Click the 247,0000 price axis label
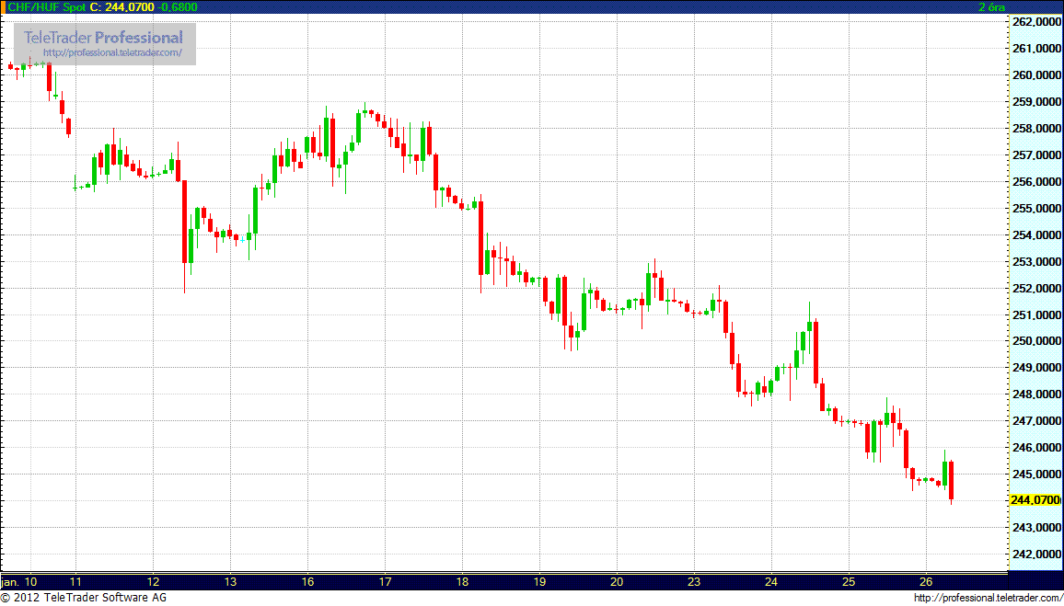This screenshot has height=606, width=1064. 1036,421
